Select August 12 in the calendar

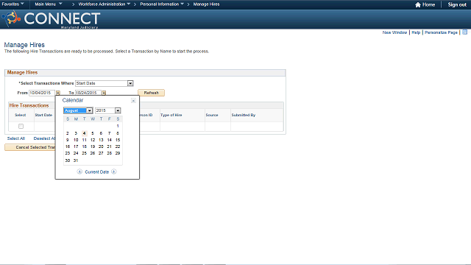tap(93, 140)
